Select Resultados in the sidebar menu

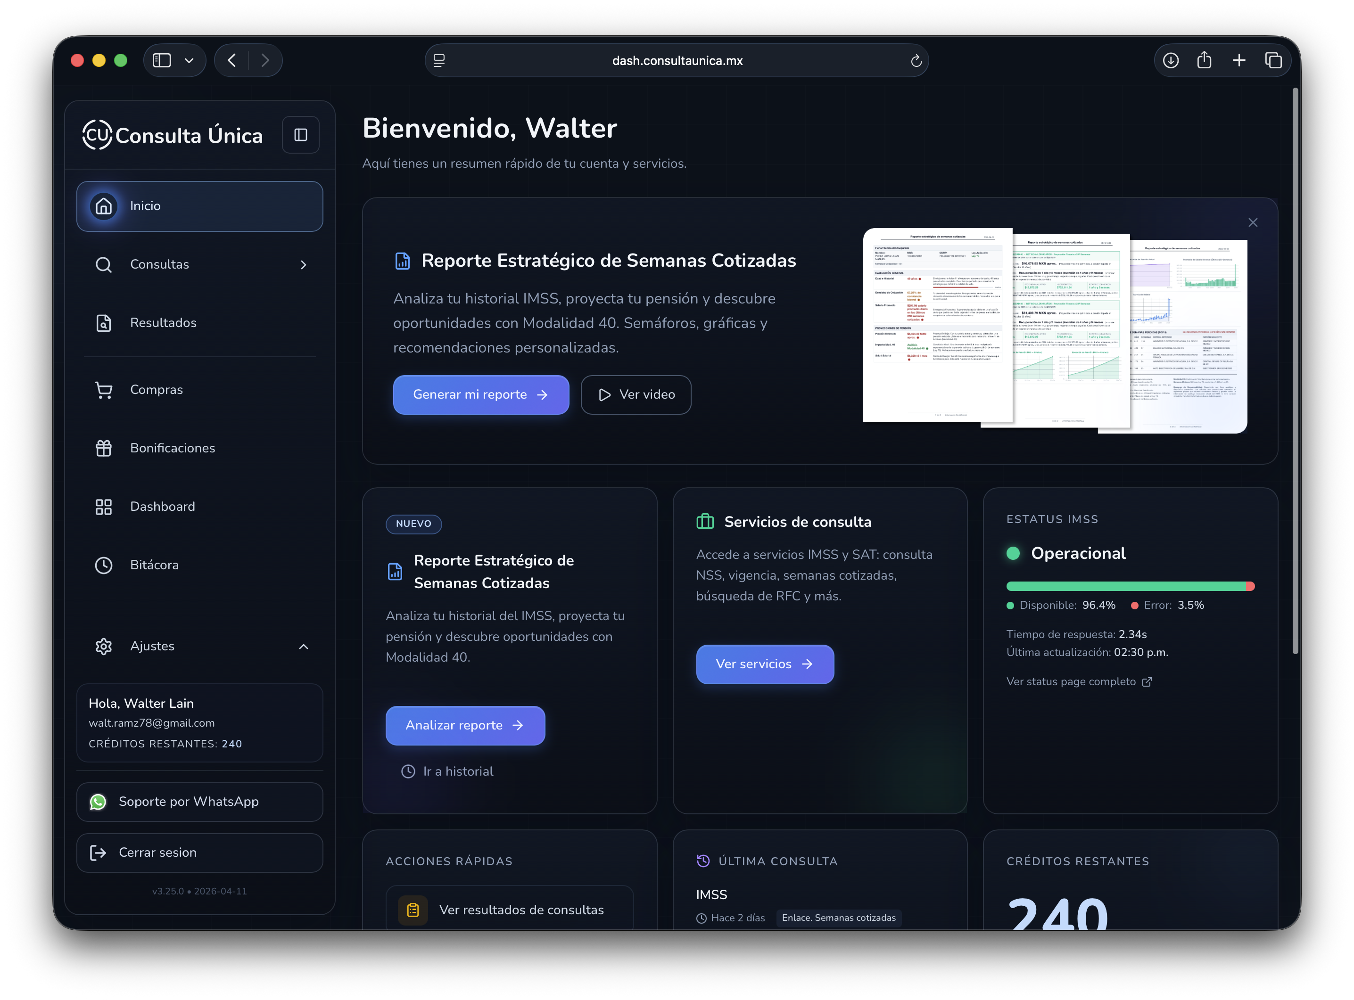click(163, 323)
